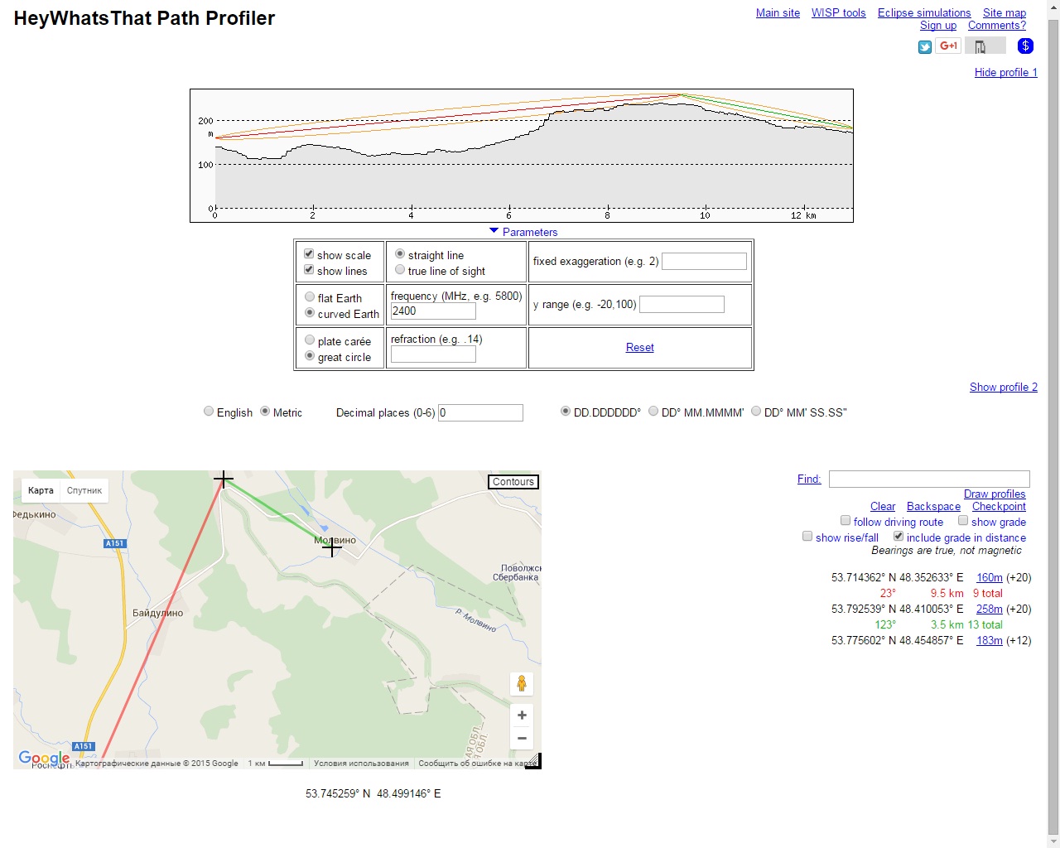
Task: Select the curved Earth option
Action: coord(310,313)
